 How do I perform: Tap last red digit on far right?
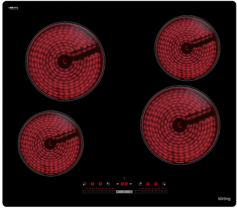pyautogui.click(x=156, y=184)
